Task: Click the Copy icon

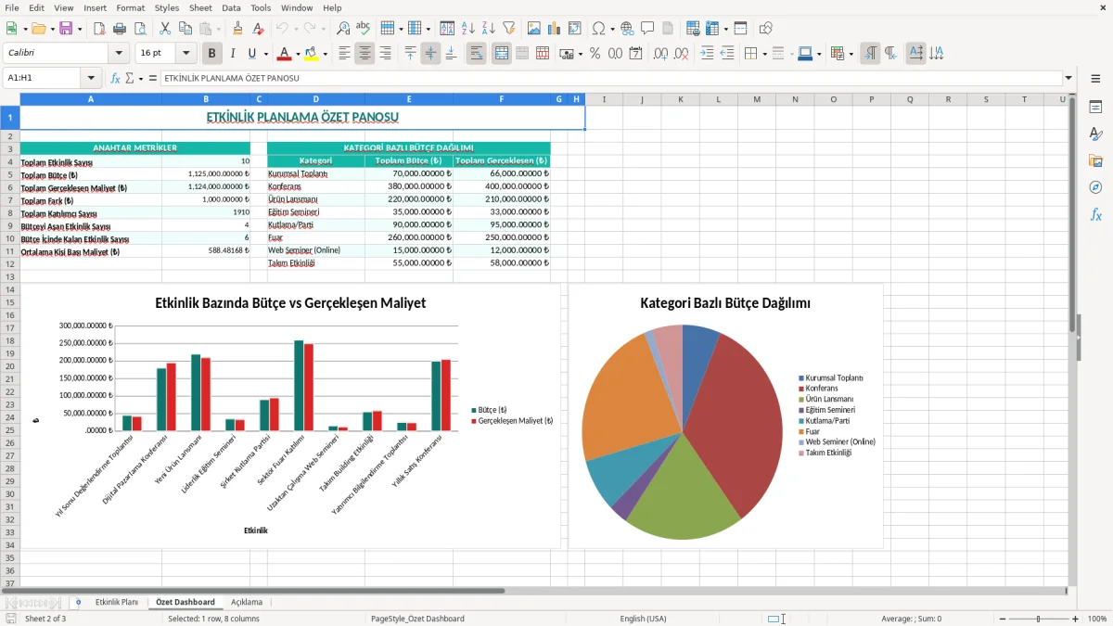Action: pyautogui.click(x=185, y=29)
